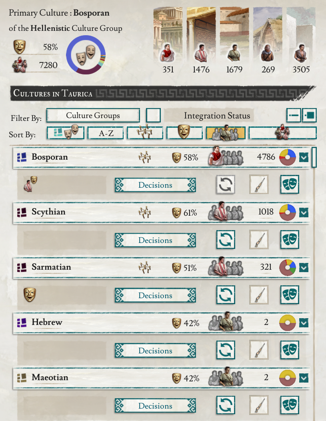Click the theater masks icon for Bosporan
Viewport: 326px width, 421px height.
pyautogui.click(x=290, y=184)
